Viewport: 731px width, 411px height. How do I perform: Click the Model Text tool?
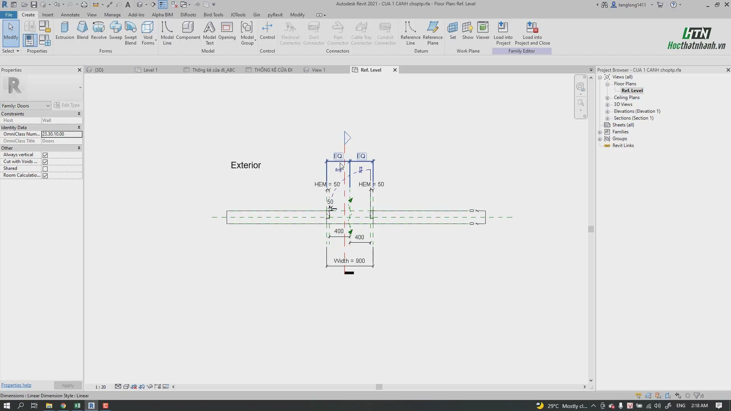[210, 34]
